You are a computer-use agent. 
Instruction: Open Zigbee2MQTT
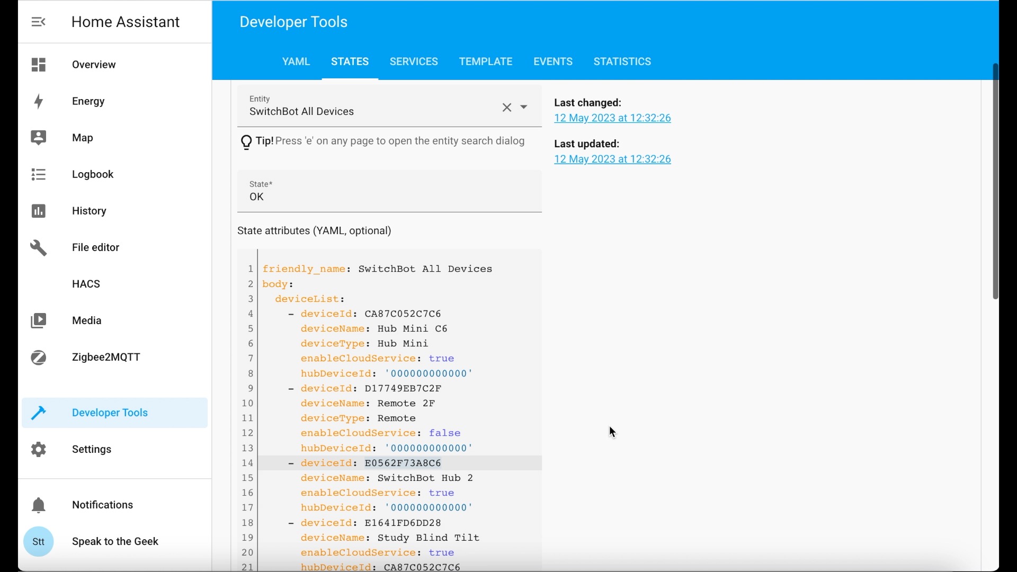[105, 357]
